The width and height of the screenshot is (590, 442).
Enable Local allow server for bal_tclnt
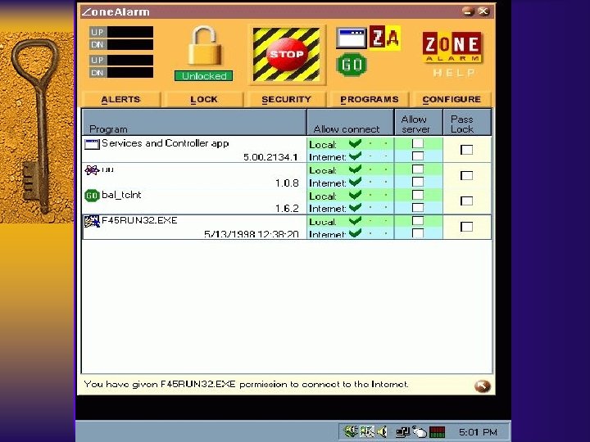click(x=418, y=195)
